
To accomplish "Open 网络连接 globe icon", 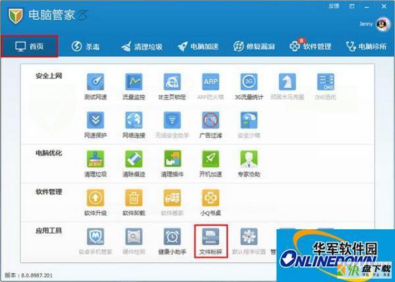I will click(134, 121).
